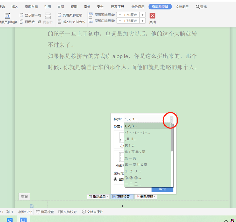236x222 pixels.
Task: Click the header/footer switch icon
Action: click(7, 16)
